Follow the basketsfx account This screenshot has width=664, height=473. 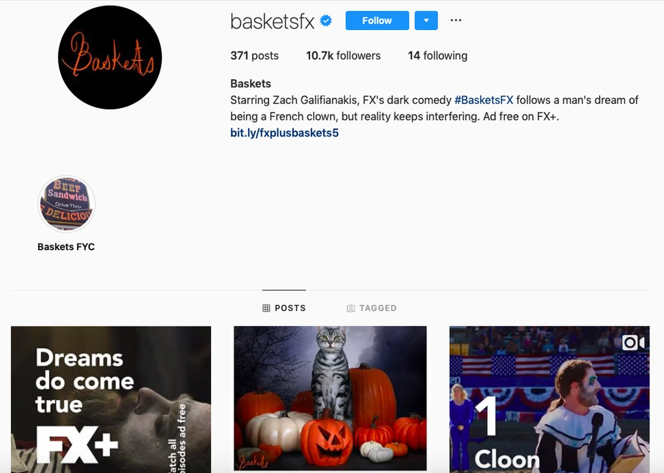[x=377, y=21]
